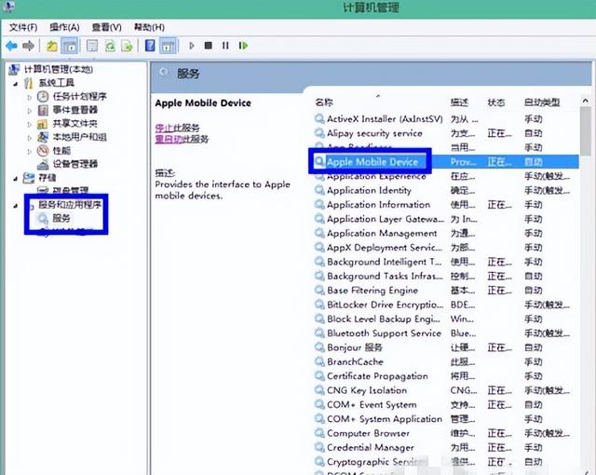Click Computer Management (Local) root icon

coord(14,70)
